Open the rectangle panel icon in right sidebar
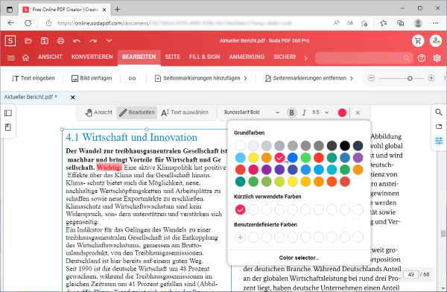This screenshot has width=447, height=292. 439,127
